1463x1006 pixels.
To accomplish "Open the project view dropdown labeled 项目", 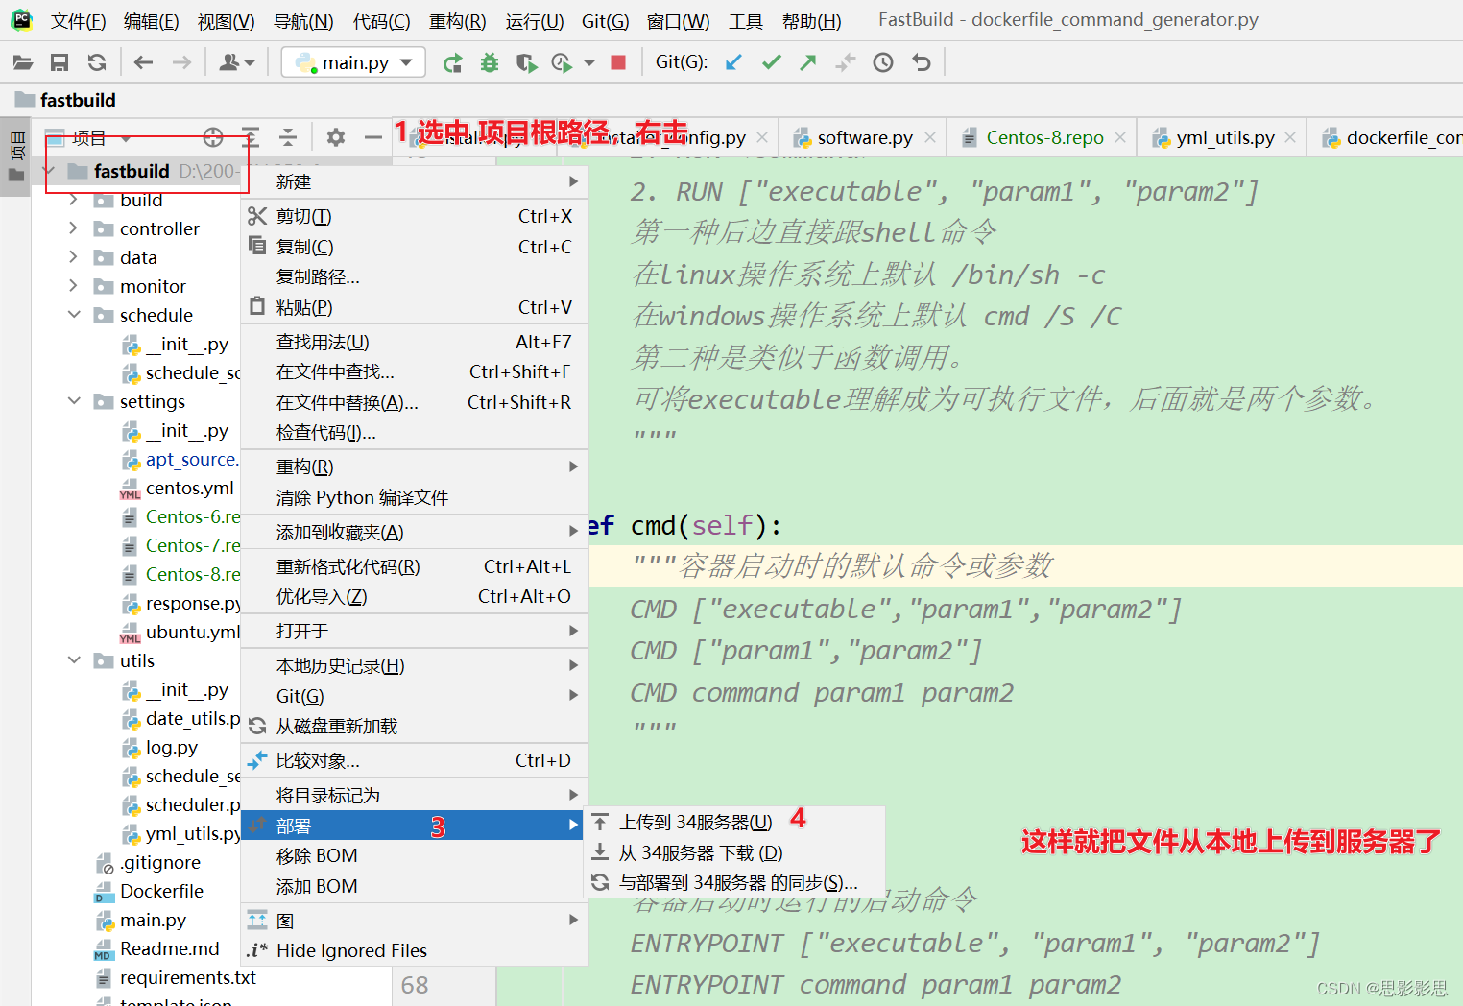I will (x=88, y=137).
